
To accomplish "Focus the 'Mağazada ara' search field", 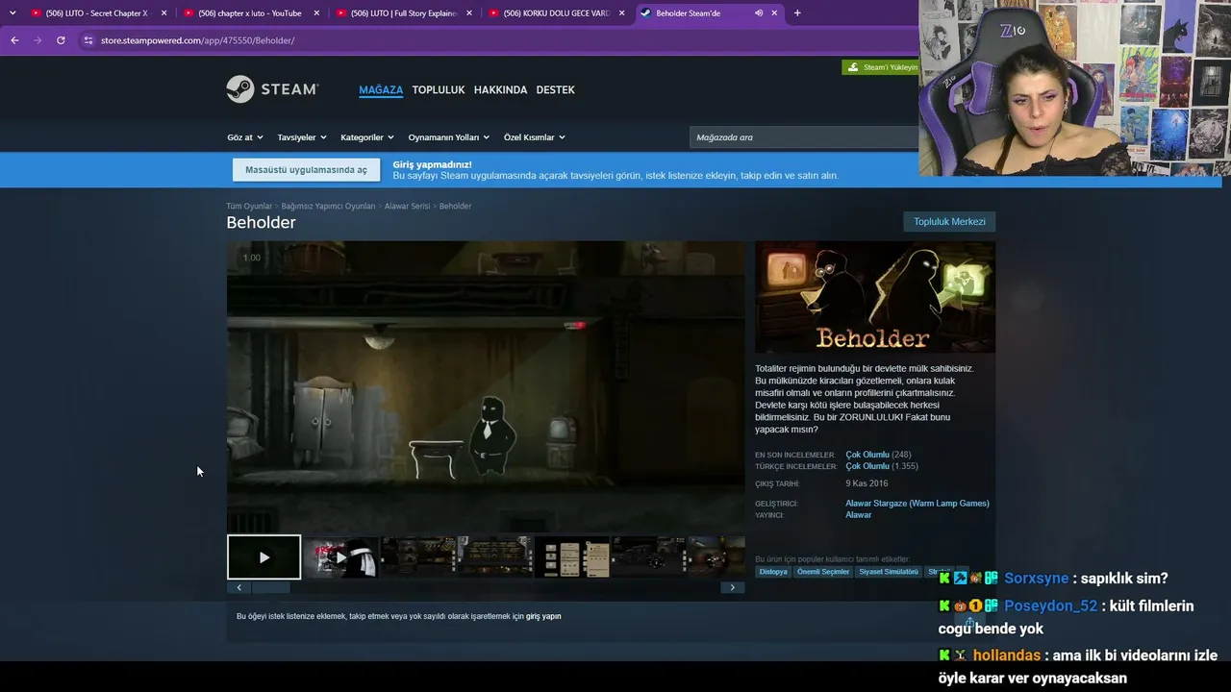I will tap(804, 137).
